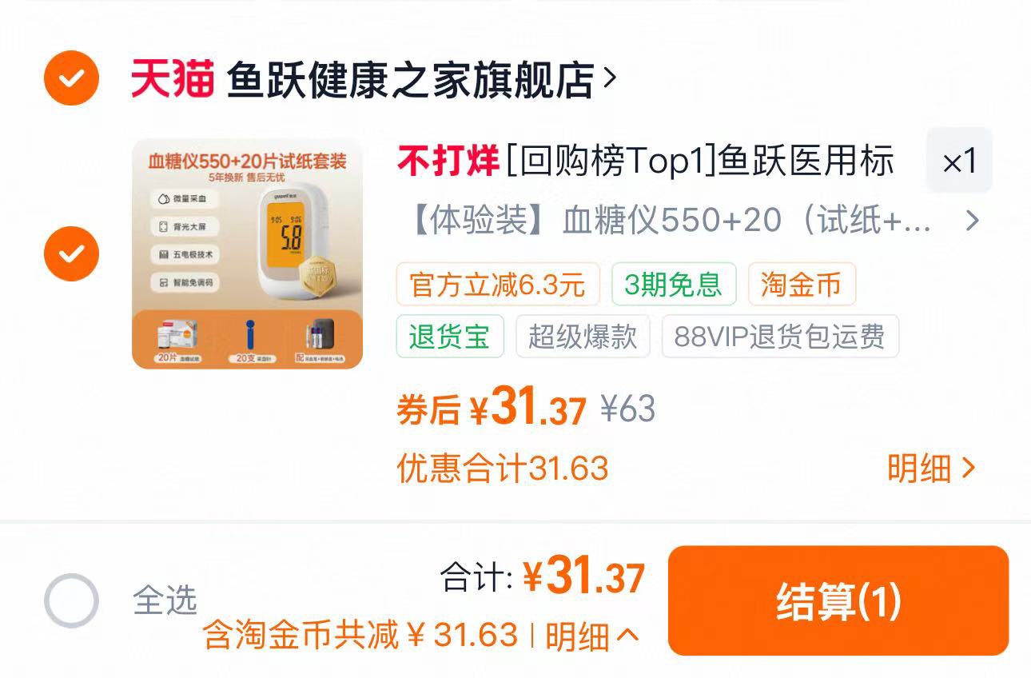Click the Tmall (天猫) logo

tap(173, 79)
